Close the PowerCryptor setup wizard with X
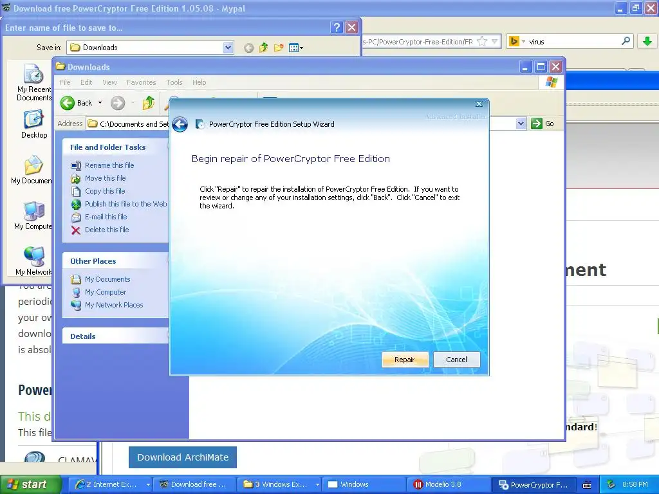The image size is (659, 494). pyautogui.click(x=479, y=104)
